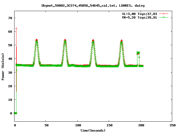This screenshot has width=178, height=133.
Task: Click the second peak near 80 seconds
Action: 65,40
